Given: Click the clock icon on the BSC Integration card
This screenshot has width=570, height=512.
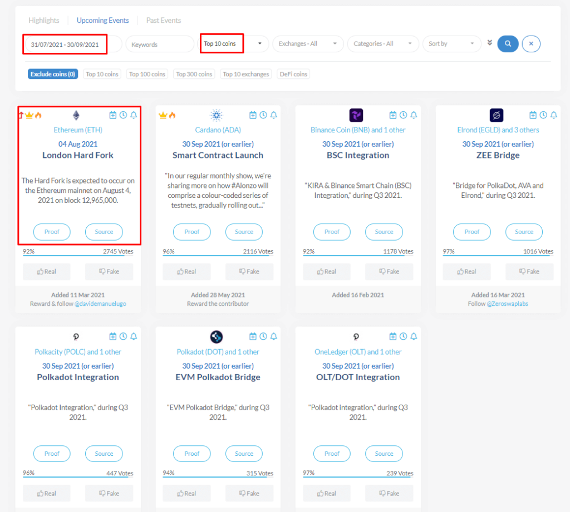Looking at the screenshot, I should click(403, 115).
